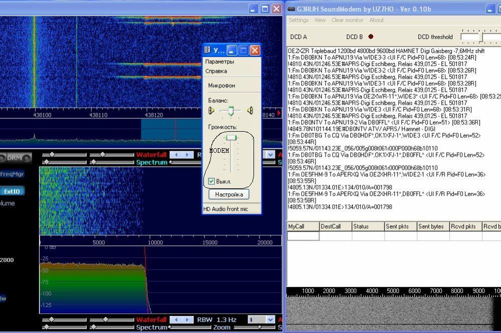The height and width of the screenshot is (333, 501).
Task: Open the FreqMgr frequency manager
Action: pos(11,174)
